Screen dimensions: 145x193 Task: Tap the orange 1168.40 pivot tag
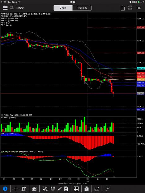pyautogui.click(x=140, y=79)
